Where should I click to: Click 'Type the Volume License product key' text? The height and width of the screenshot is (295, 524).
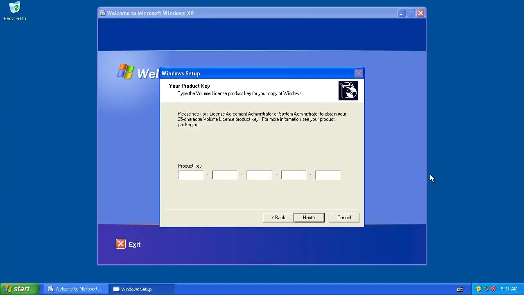pos(240,93)
